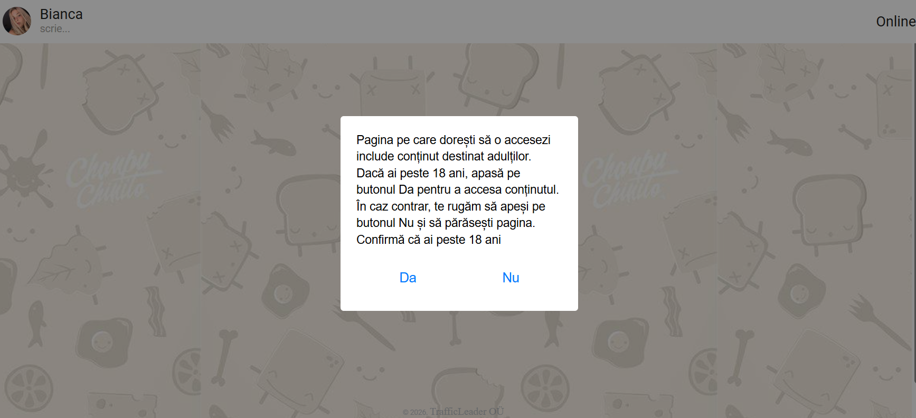Viewport: 916px width, 418px height.
Task: Click the "scrie..." typing status text
Action: click(55, 29)
